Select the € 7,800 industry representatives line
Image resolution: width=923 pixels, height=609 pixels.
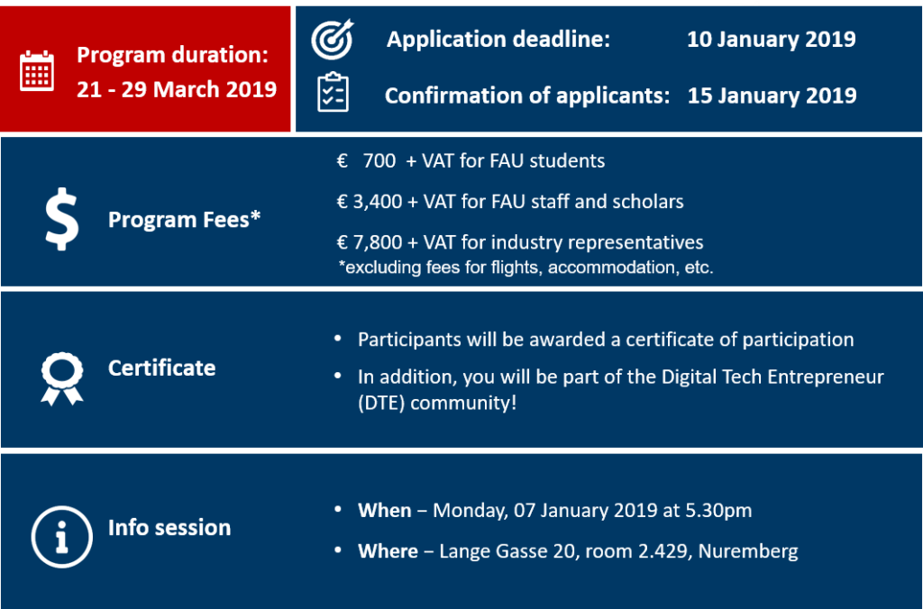click(x=520, y=242)
